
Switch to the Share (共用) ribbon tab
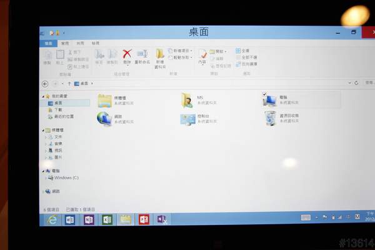pyautogui.click(x=80, y=43)
